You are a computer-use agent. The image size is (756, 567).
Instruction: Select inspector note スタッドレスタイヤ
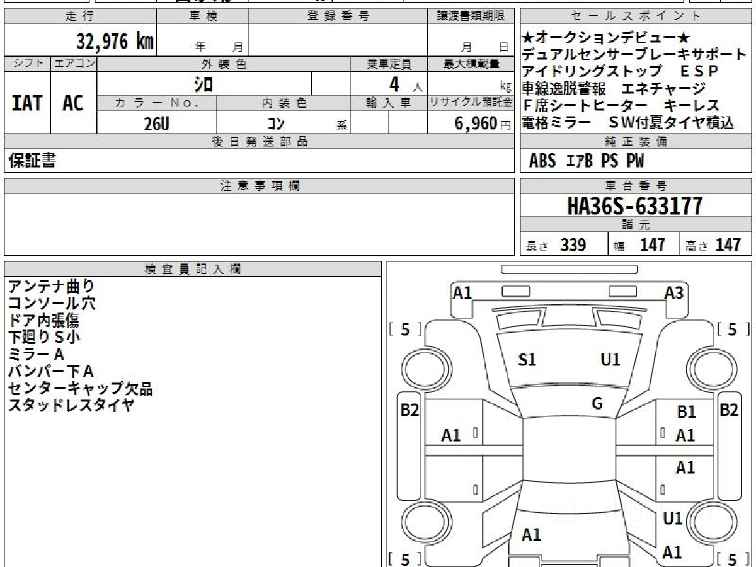click(x=71, y=406)
